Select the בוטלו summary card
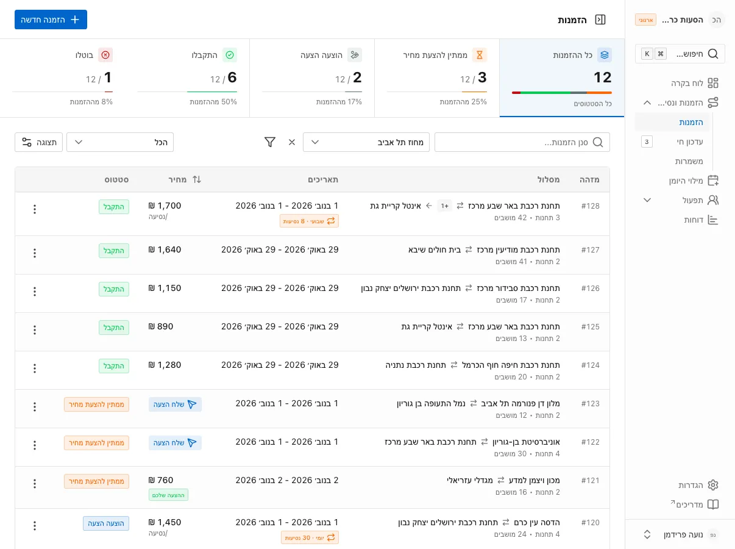This screenshot has width=735, height=549. [62, 78]
